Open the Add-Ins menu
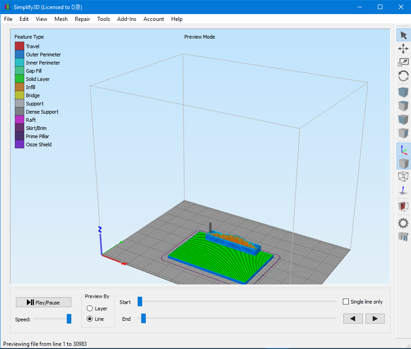411x349 pixels. pos(127,19)
